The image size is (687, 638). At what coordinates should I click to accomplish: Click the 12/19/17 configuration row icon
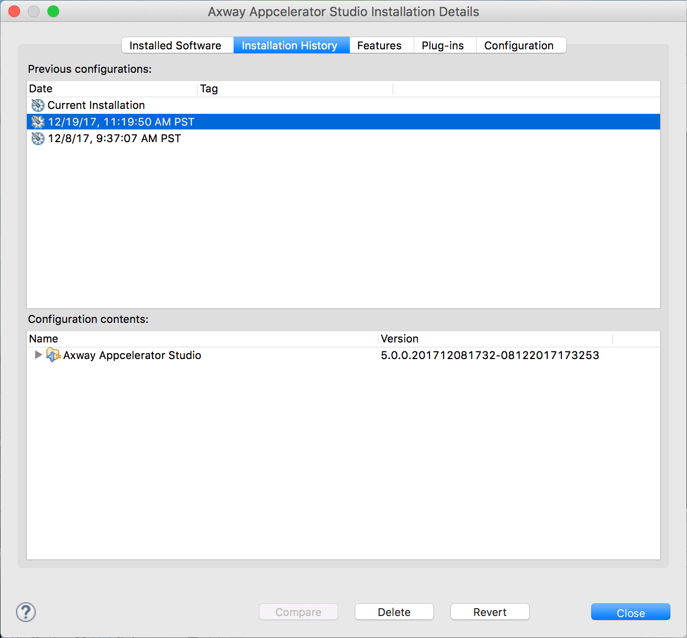[38, 122]
